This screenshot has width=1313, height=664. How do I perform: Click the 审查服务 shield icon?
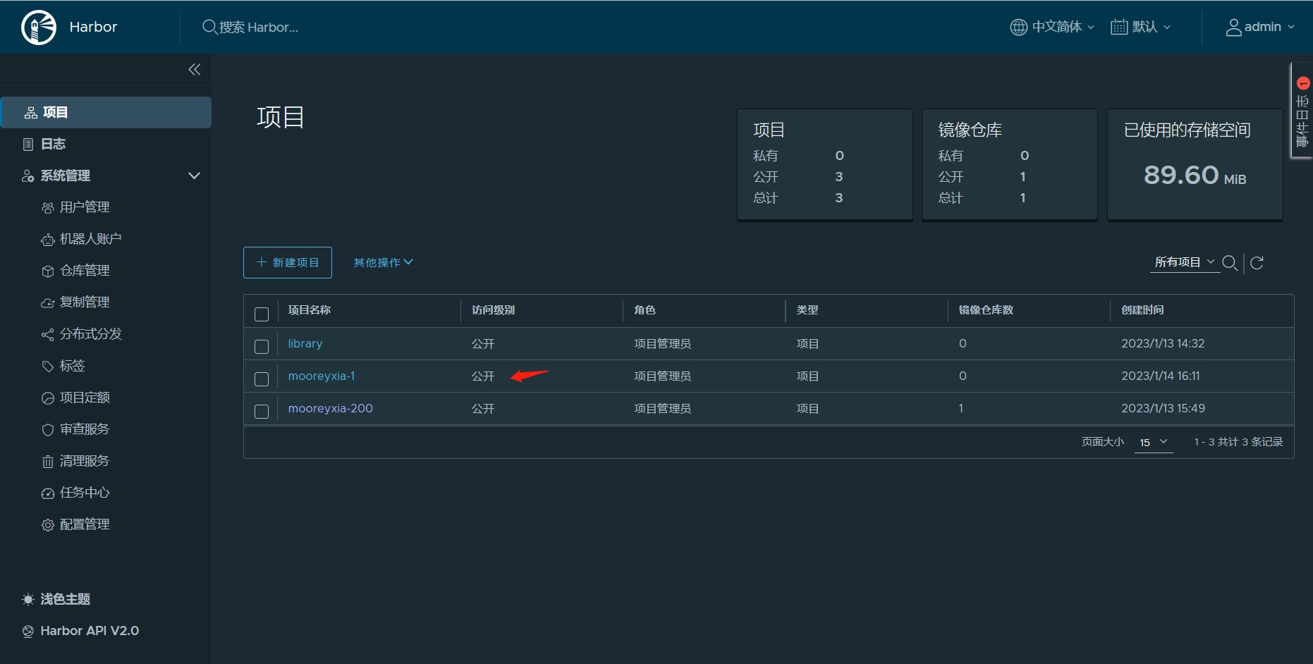click(x=48, y=430)
